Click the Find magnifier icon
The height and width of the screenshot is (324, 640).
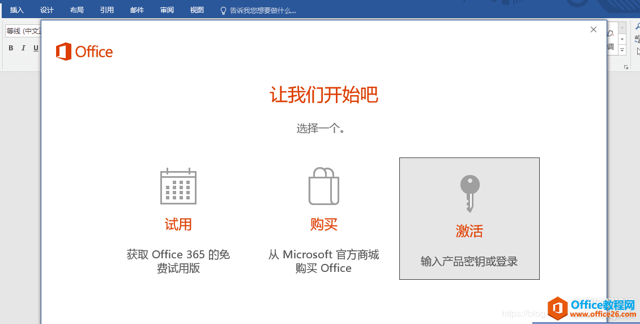click(x=638, y=27)
